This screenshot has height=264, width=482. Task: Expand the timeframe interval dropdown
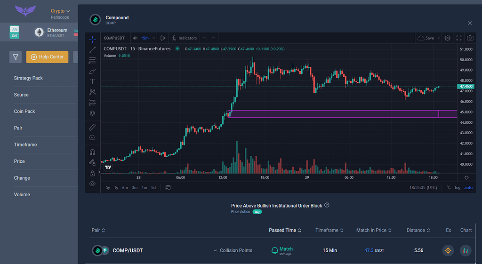(x=154, y=38)
